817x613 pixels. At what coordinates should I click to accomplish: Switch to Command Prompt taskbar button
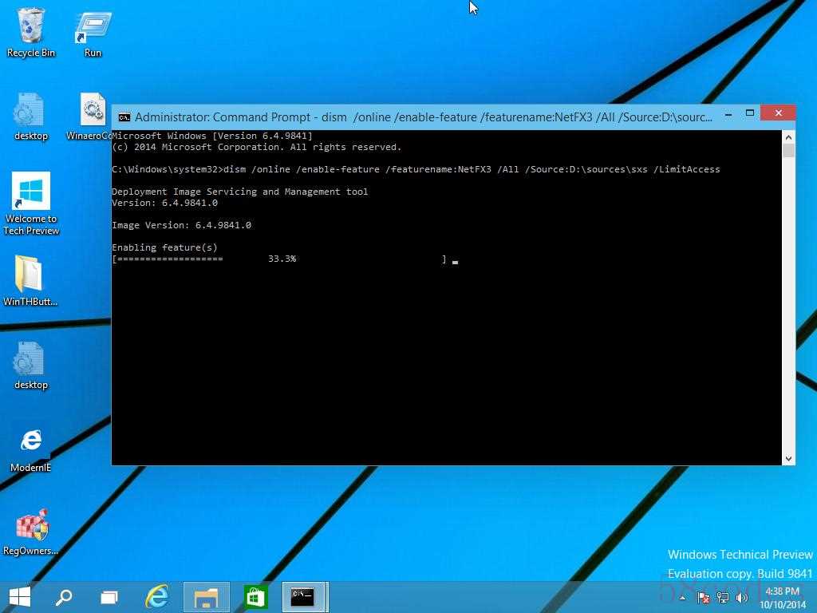304,597
